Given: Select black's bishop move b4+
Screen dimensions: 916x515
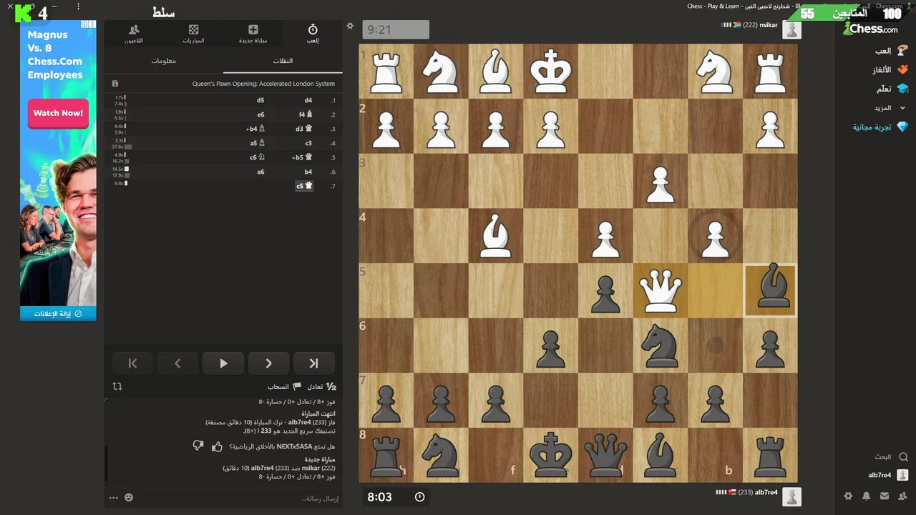Looking at the screenshot, I should click(255, 129).
